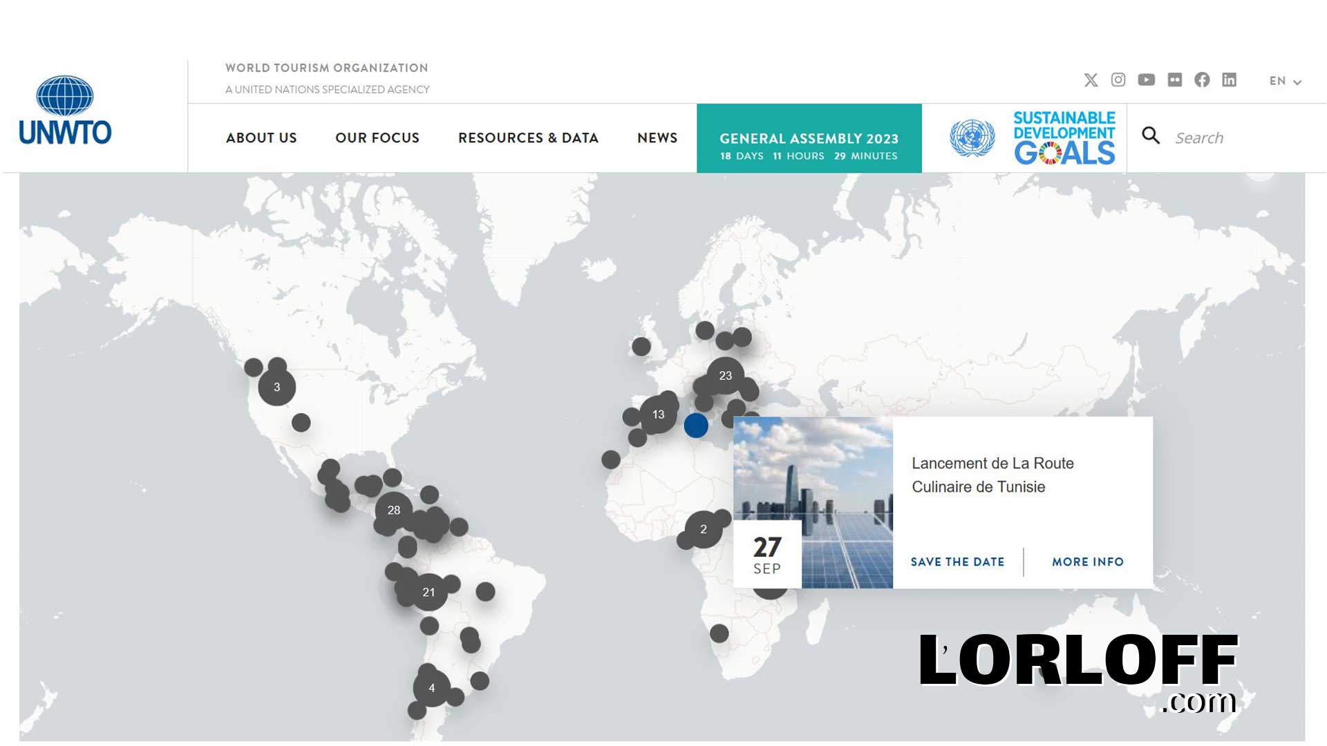Click the search magnifier icon
Image resolution: width=1327 pixels, height=746 pixels.
[1151, 136]
